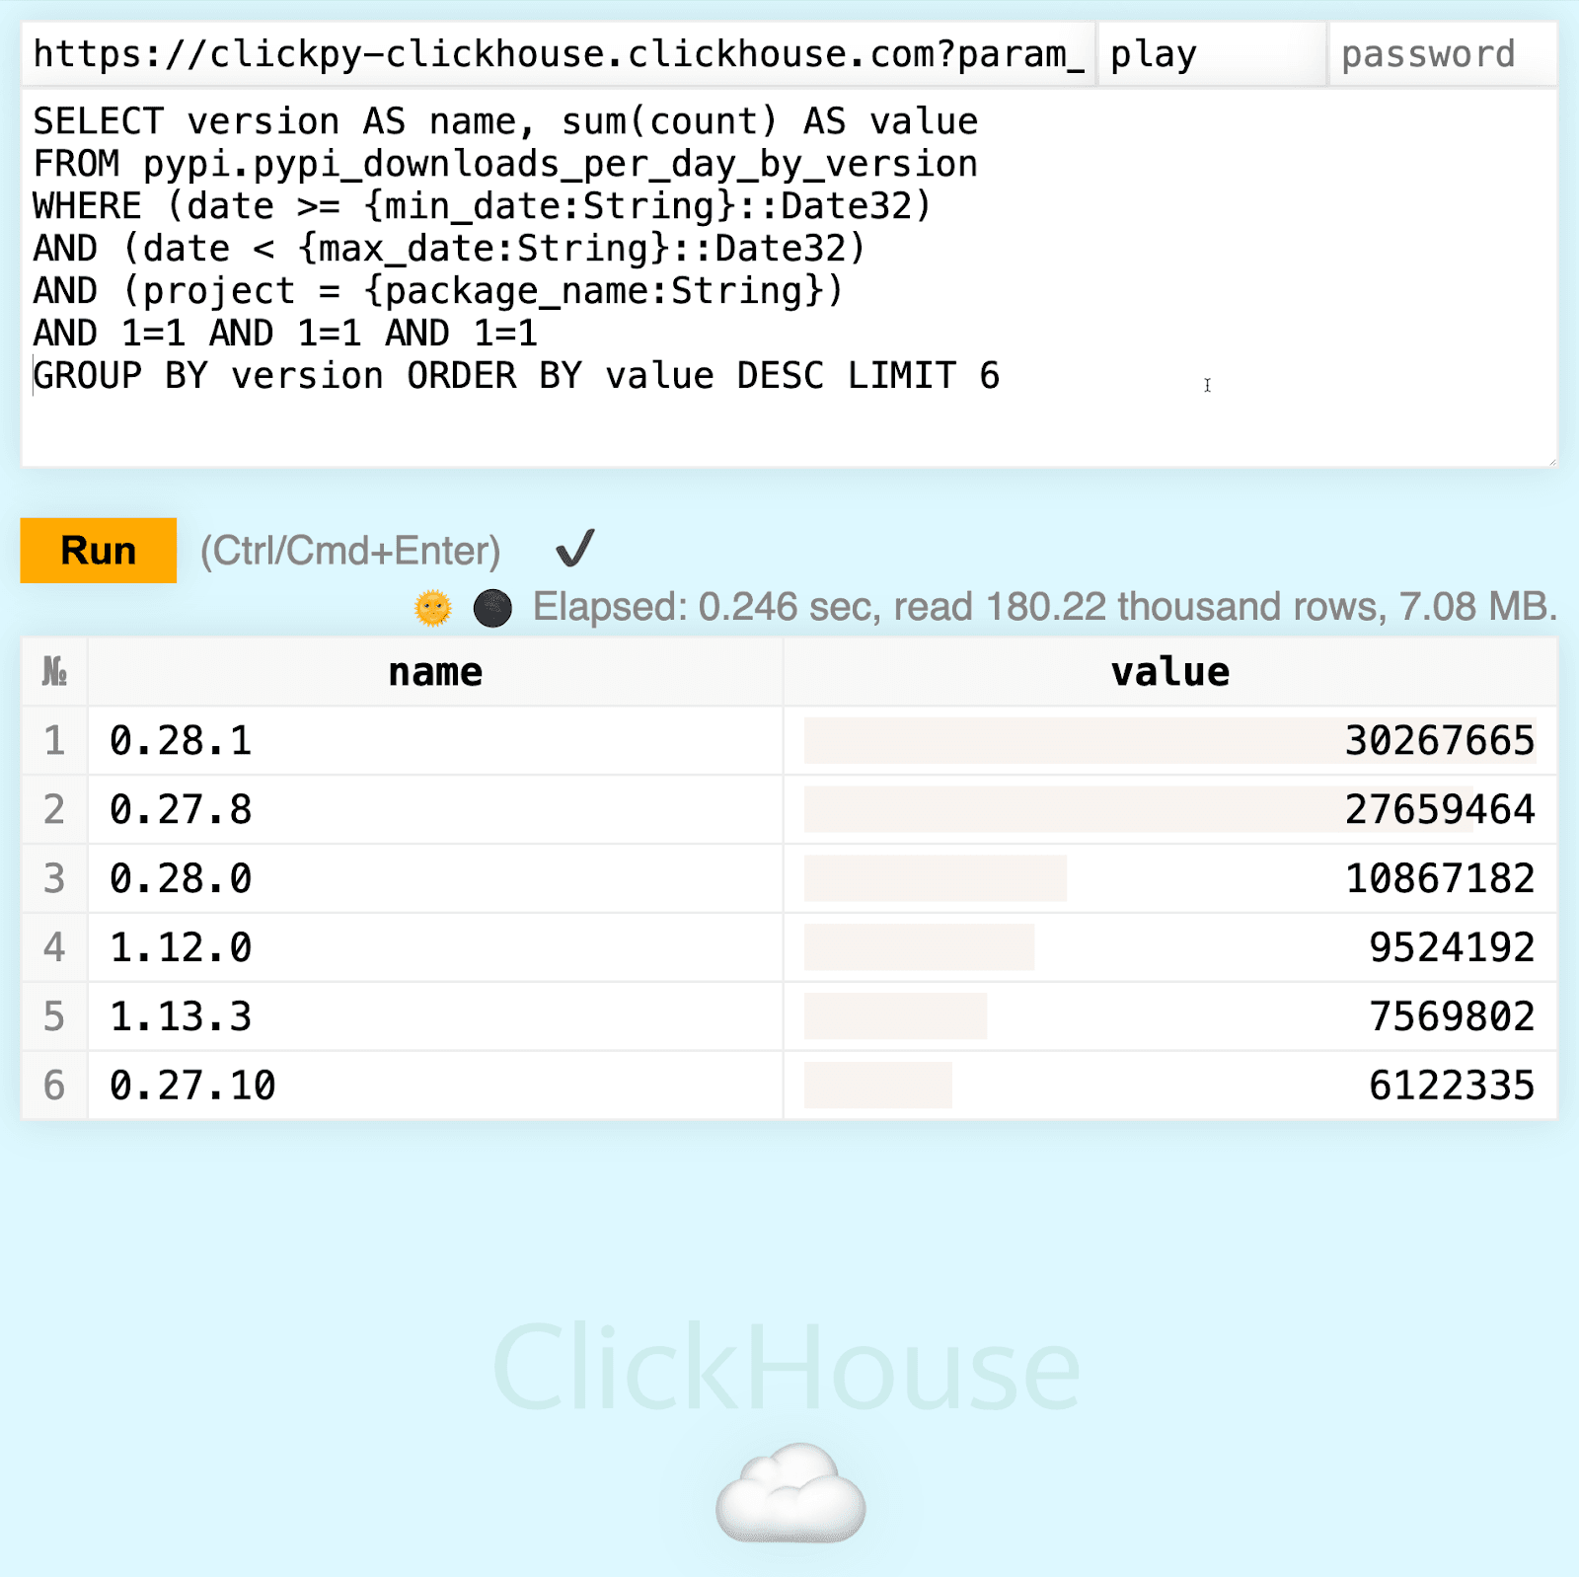Click the value column header
Viewport: 1579px width, 1577px height.
click(1170, 671)
